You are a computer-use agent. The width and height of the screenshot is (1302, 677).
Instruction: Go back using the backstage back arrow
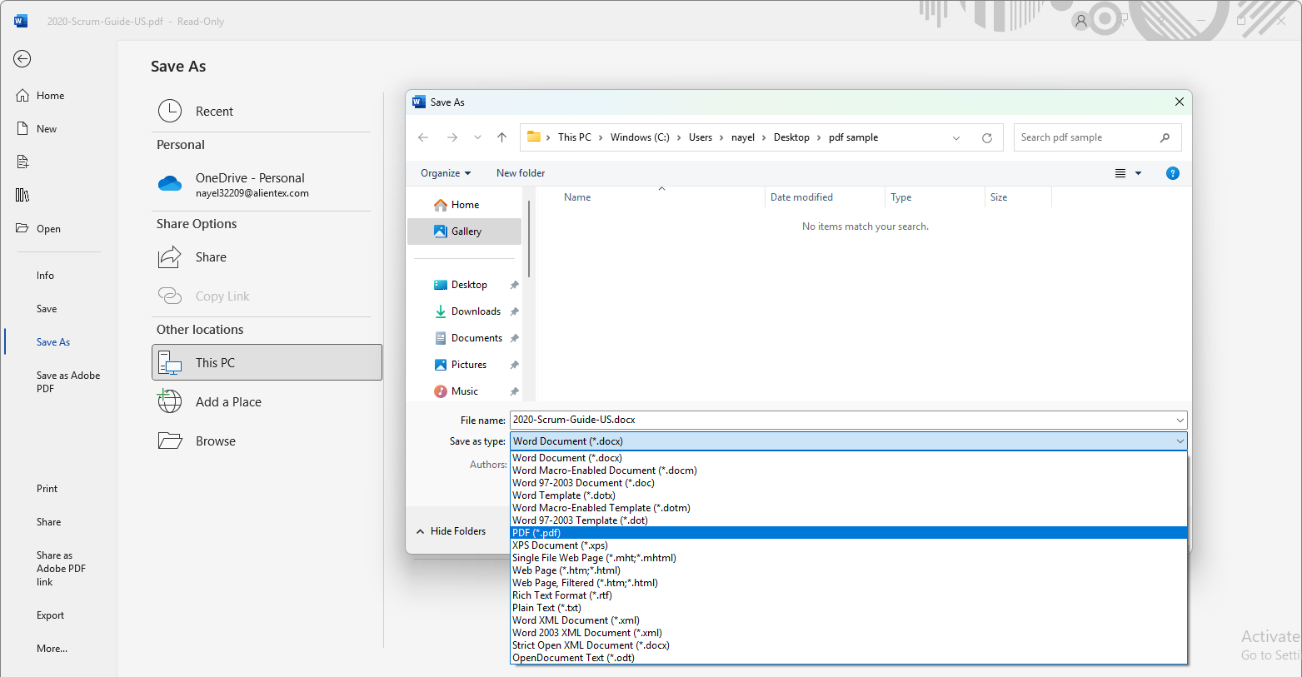tap(22, 58)
